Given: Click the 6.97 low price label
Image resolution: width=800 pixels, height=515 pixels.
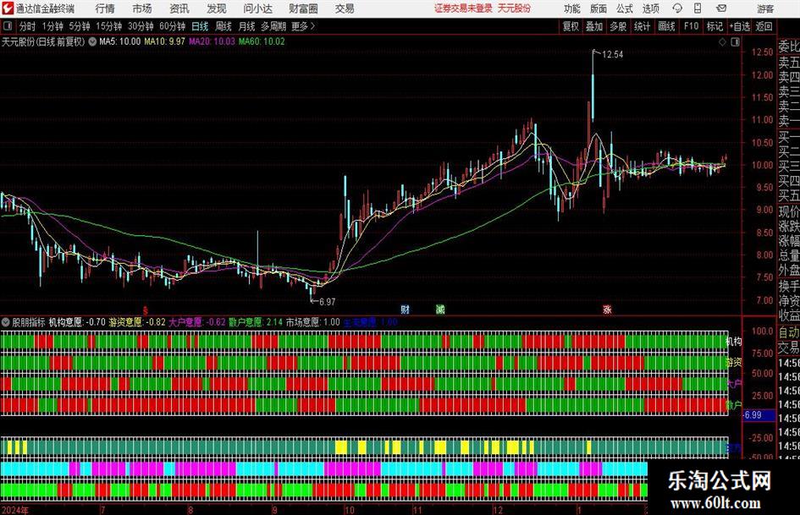Looking at the screenshot, I should click(x=327, y=302).
